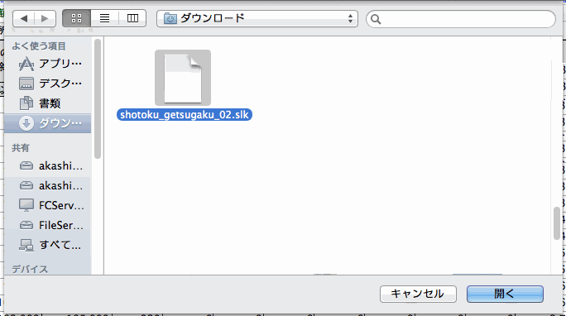Click the shotoku_getsugaku_02.slk file name
Viewport: 566px width, 316px height.
click(184, 115)
